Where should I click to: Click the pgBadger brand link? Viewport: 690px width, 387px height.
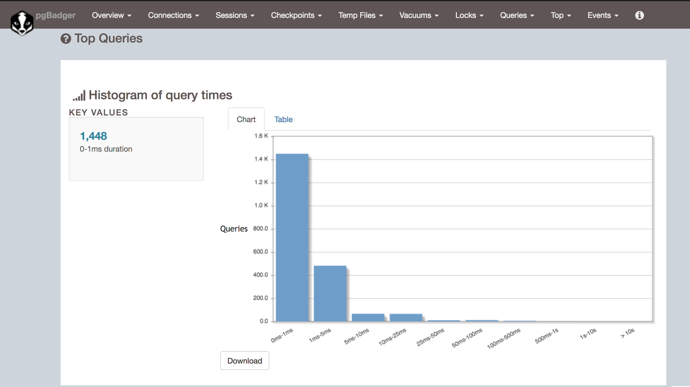56,15
